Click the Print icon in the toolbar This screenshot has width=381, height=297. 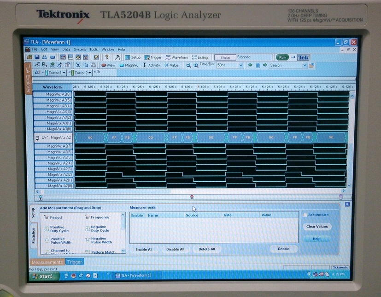point(45,57)
